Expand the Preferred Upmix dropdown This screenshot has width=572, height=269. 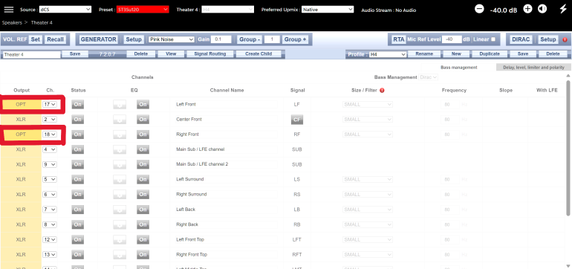click(328, 10)
